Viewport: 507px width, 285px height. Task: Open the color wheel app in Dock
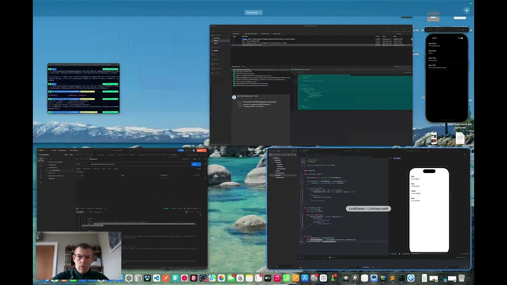(x=346, y=278)
